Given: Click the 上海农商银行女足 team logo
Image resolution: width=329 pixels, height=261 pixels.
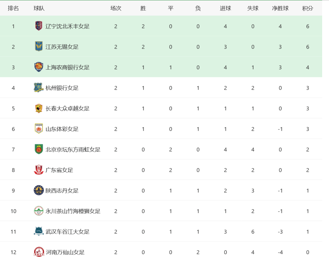Looking at the screenshot, I should click(x=39, y=67).
